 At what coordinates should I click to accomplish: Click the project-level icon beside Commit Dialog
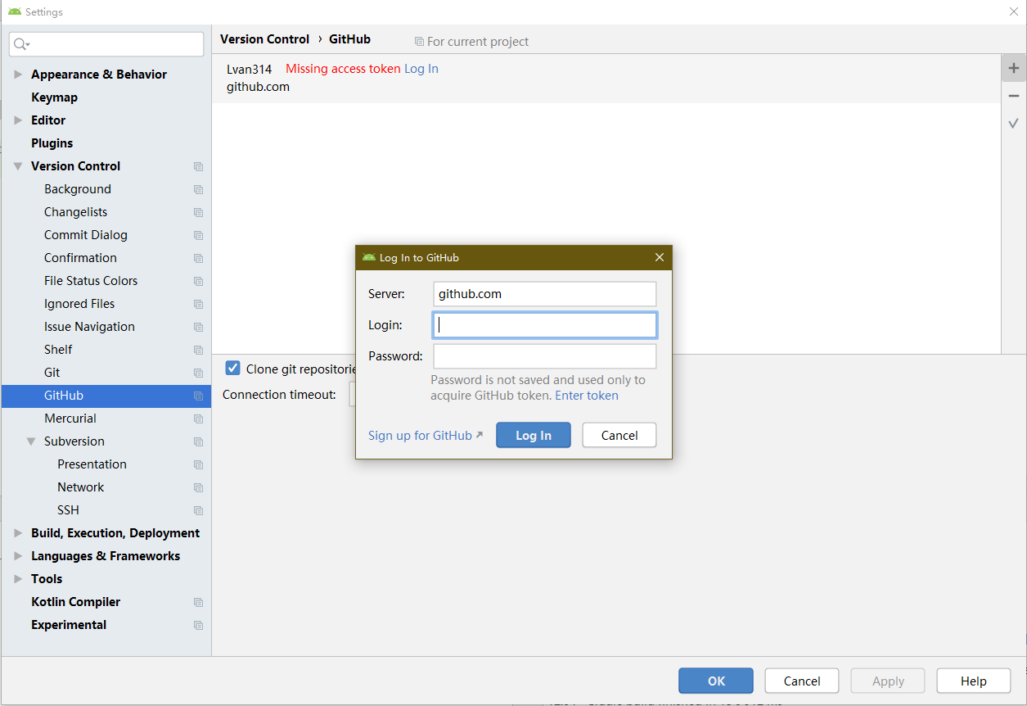coord(198,235)
